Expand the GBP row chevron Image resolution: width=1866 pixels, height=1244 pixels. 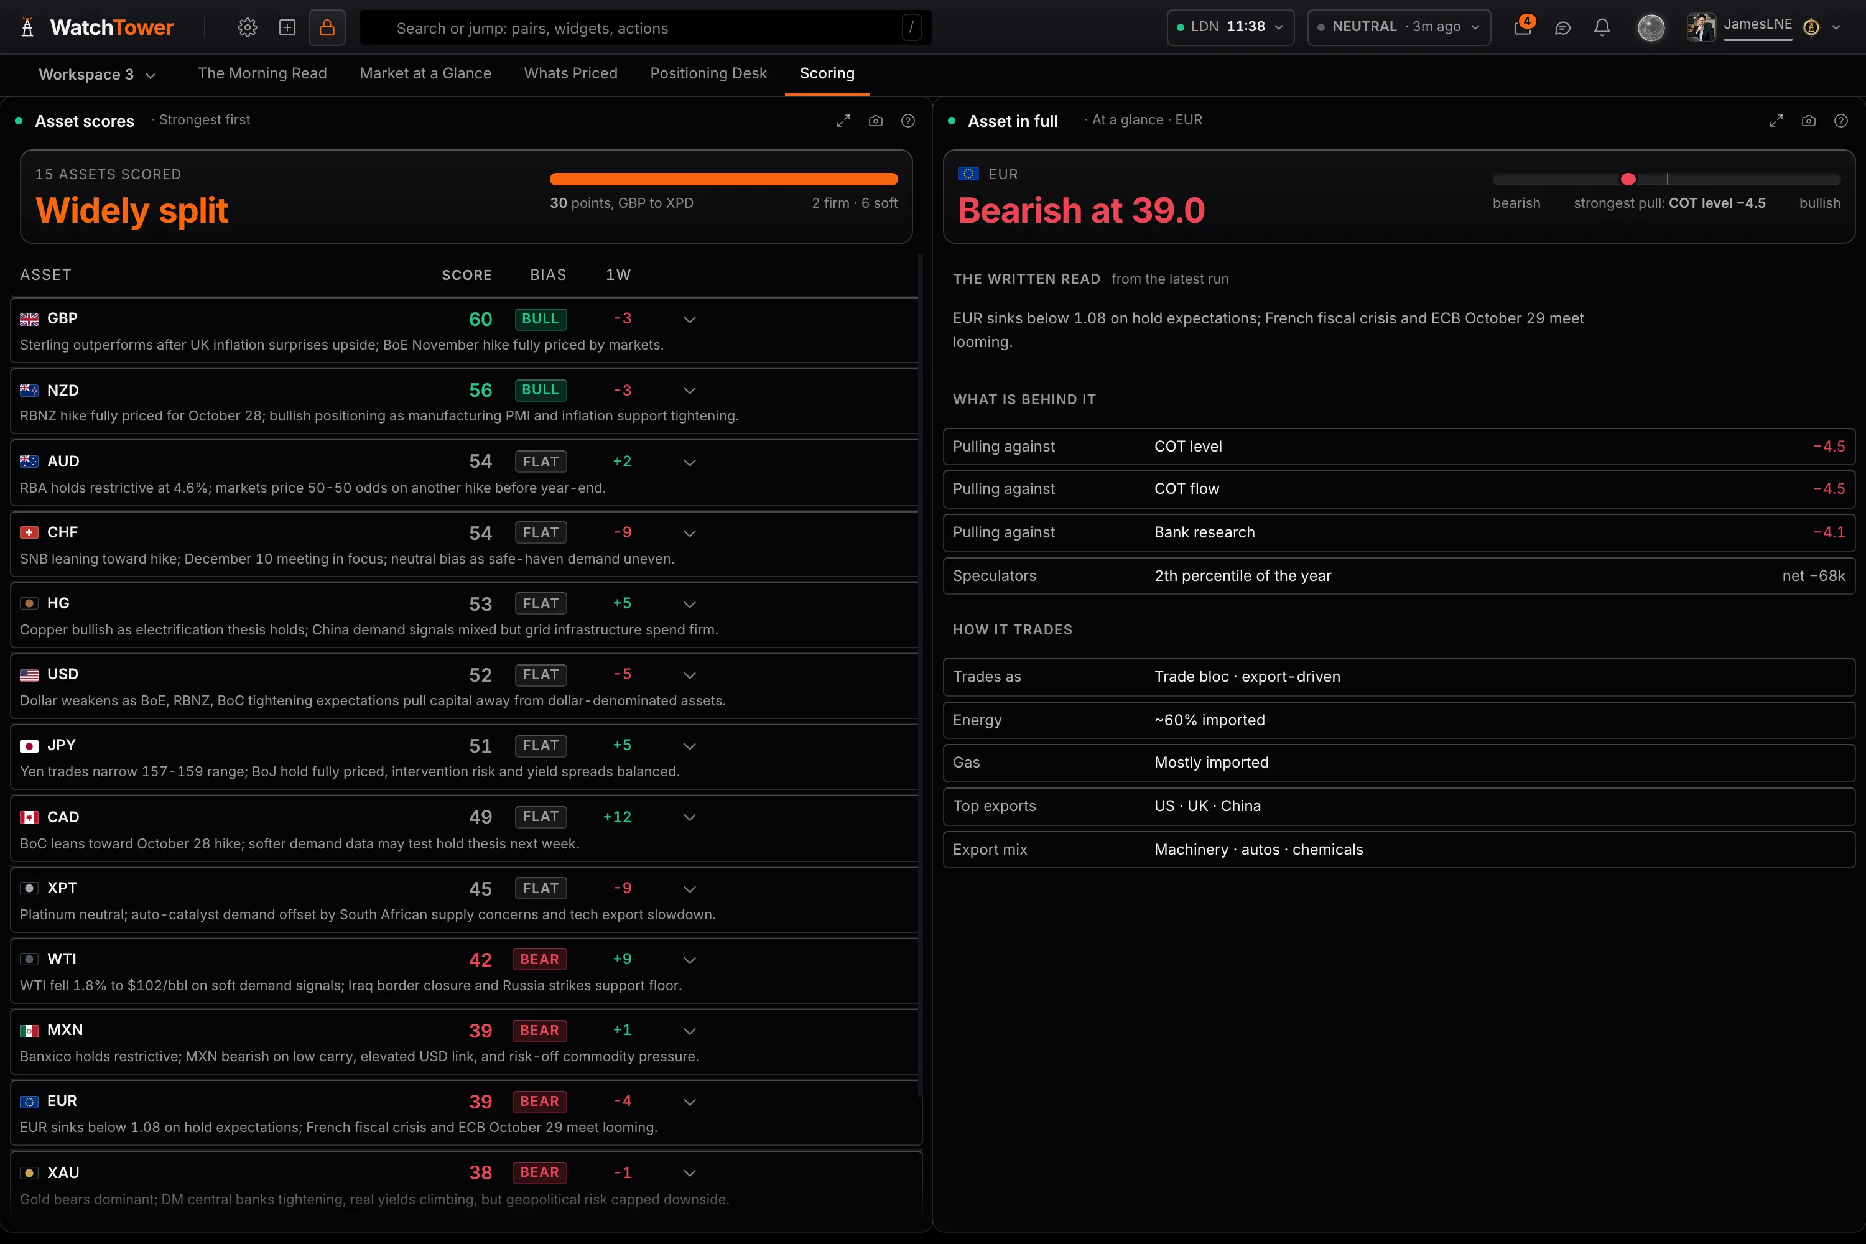(x=689, y=319)
